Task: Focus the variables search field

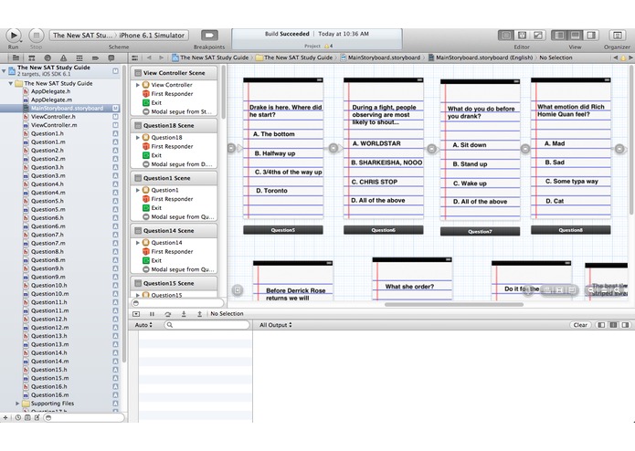Action: [x=206, y=325]
